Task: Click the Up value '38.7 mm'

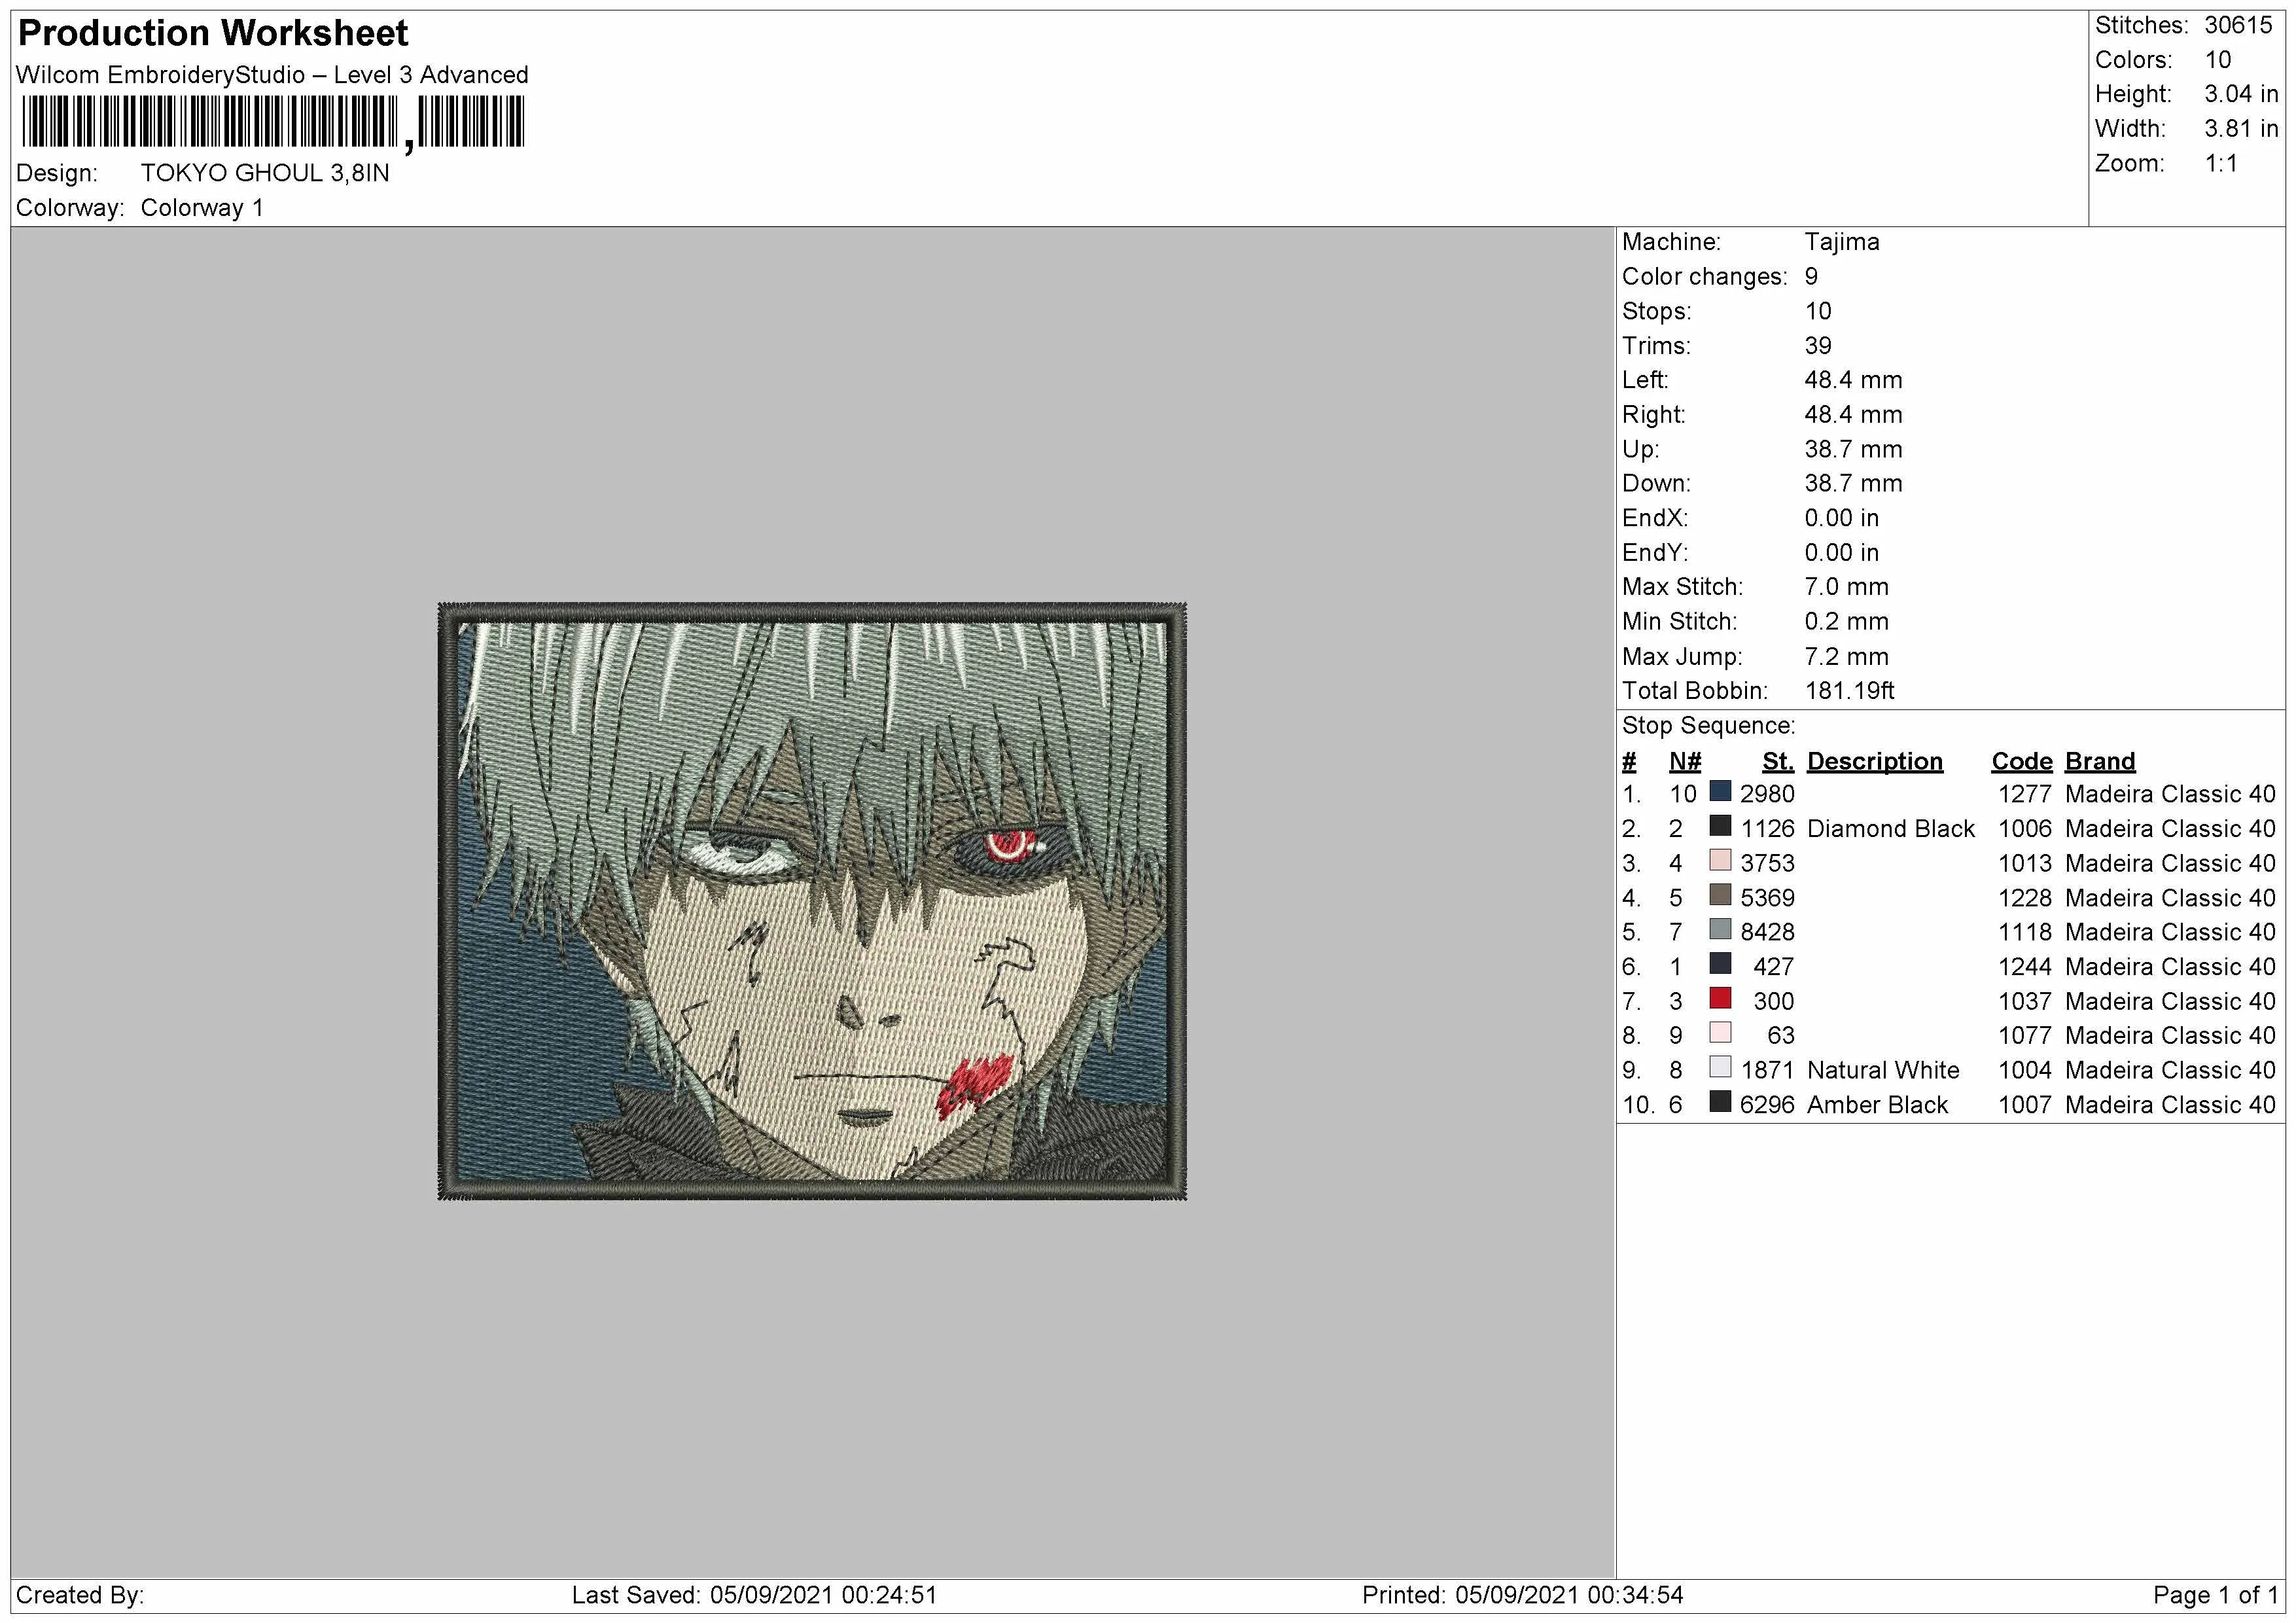Action: pyautogui.click(x=1853, y=449)
